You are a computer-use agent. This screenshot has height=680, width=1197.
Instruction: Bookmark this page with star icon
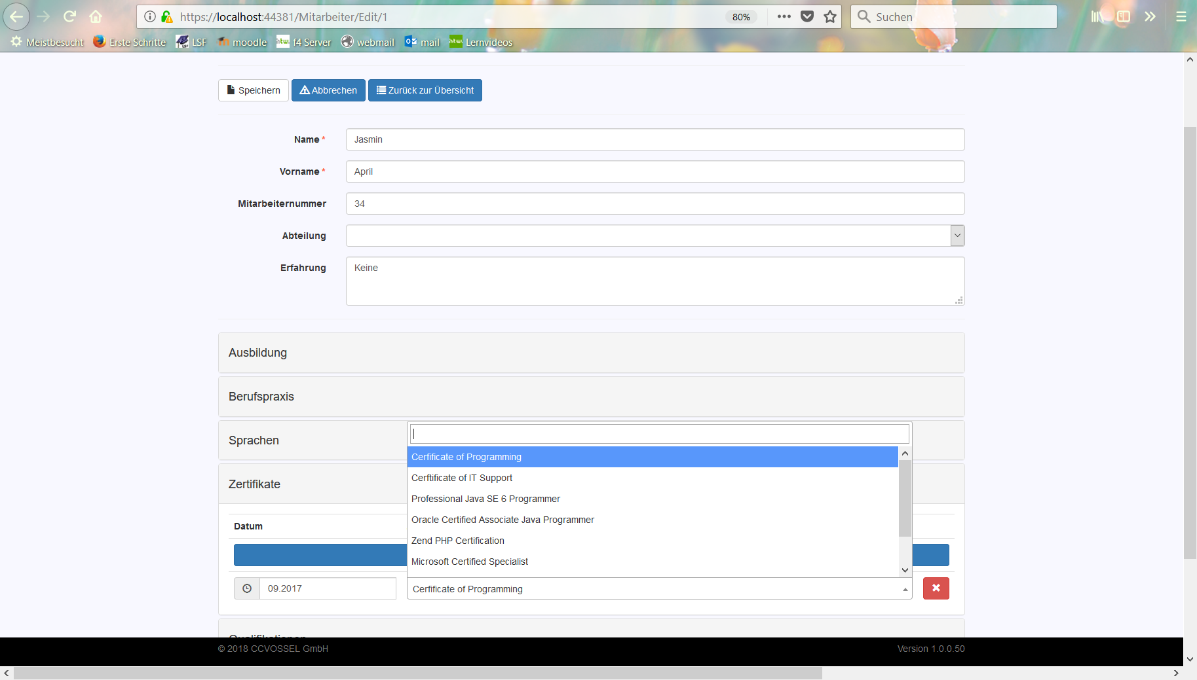(830, 17)
